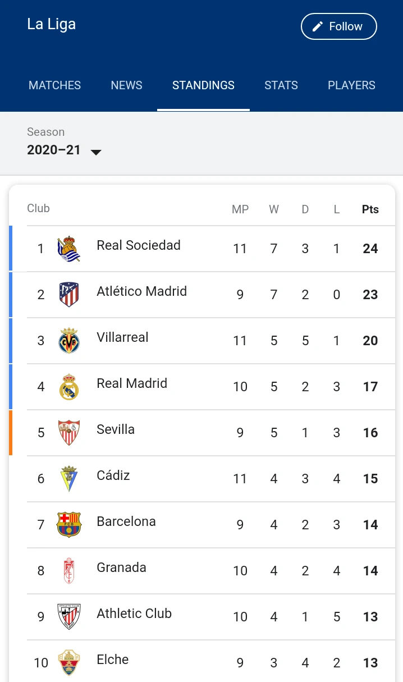Screen dimensions: 403x682
Task: Tap the Granada club crest
Action: pyautogui.click(x=69, y=571)
